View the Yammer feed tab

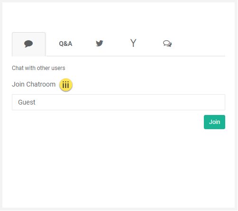pyautogui.click(x=133, y=43)
